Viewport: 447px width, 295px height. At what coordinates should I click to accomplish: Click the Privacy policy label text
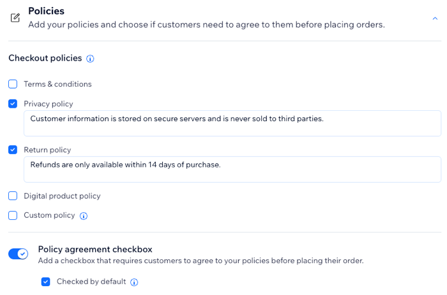tap(49, 104)
